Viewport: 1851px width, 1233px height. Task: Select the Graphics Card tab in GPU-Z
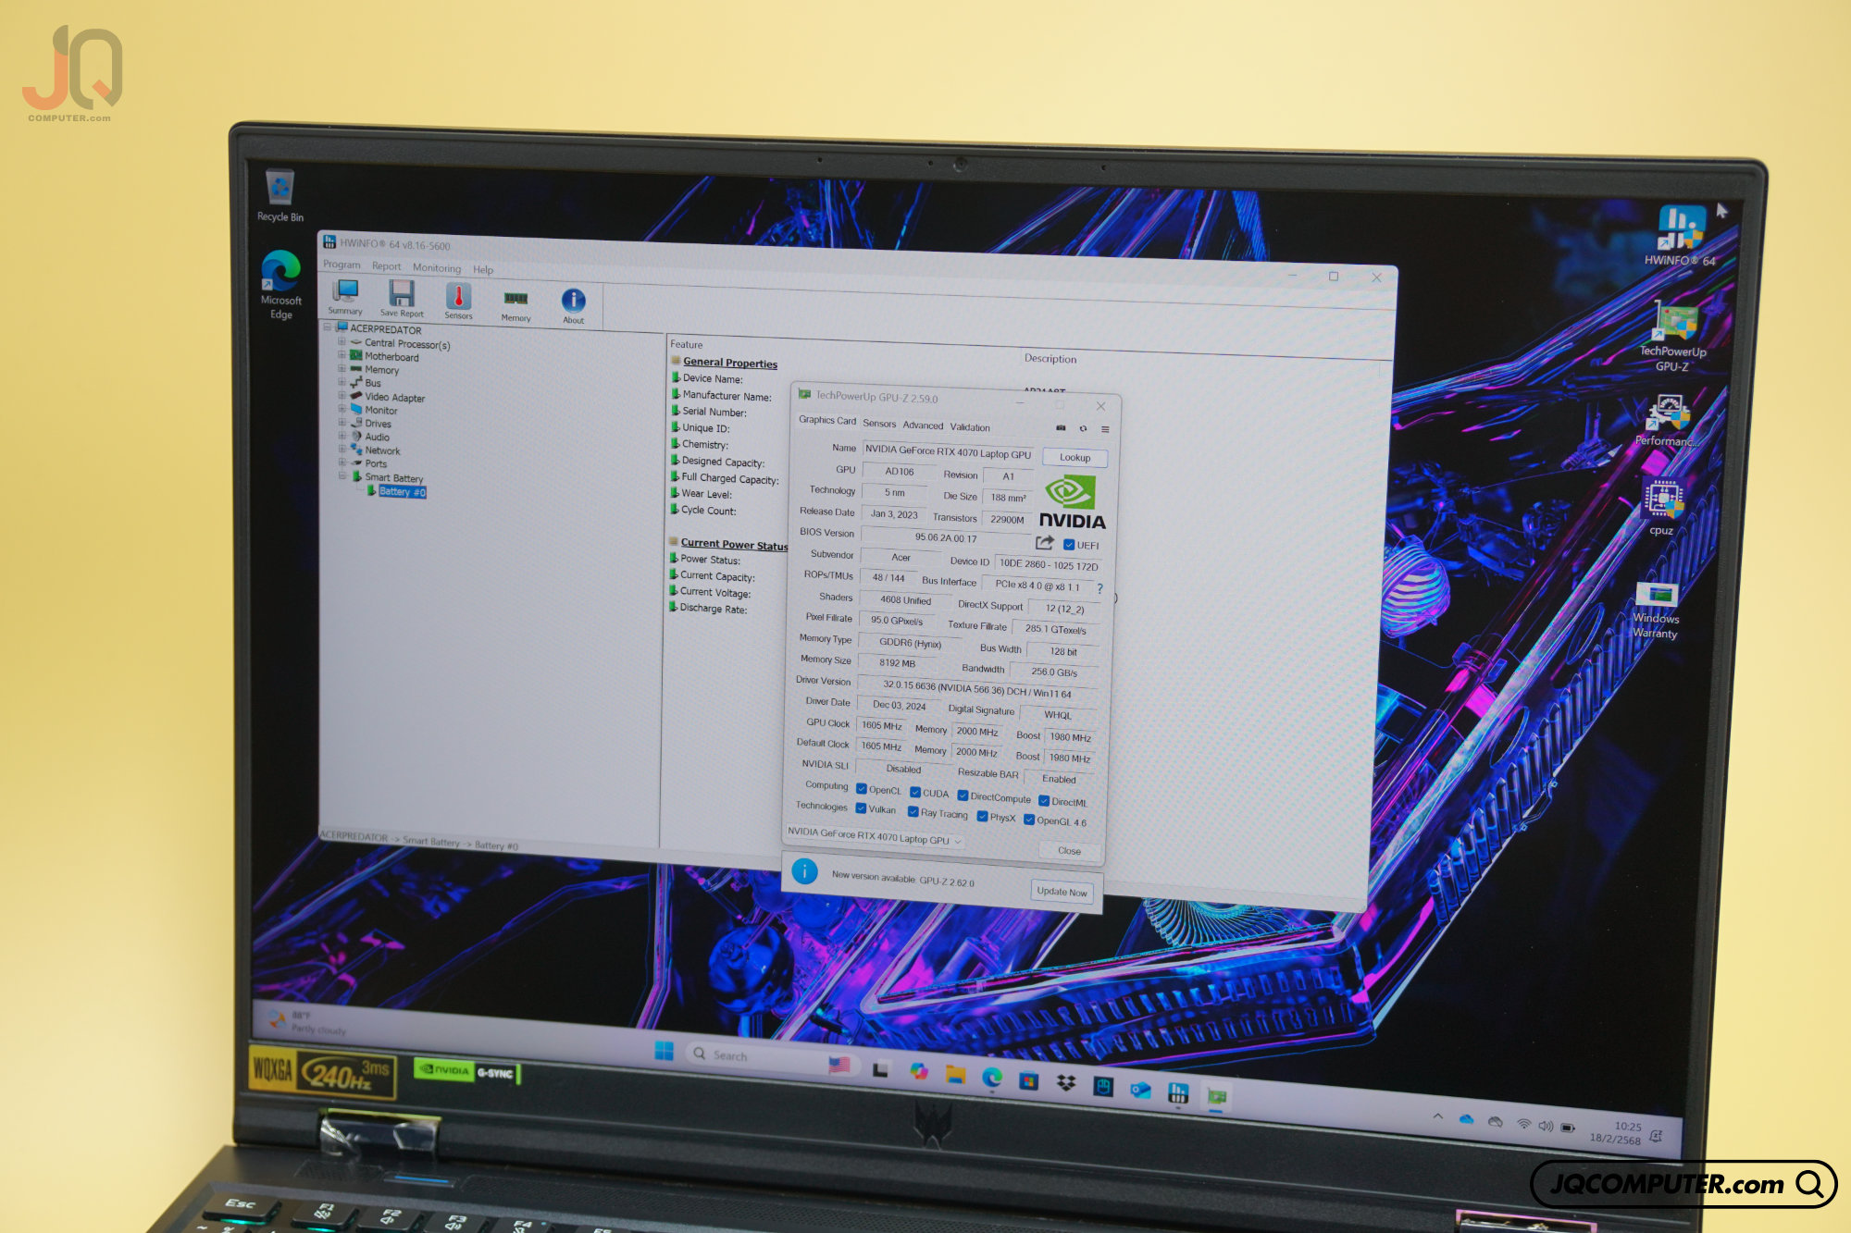(827, 420)
